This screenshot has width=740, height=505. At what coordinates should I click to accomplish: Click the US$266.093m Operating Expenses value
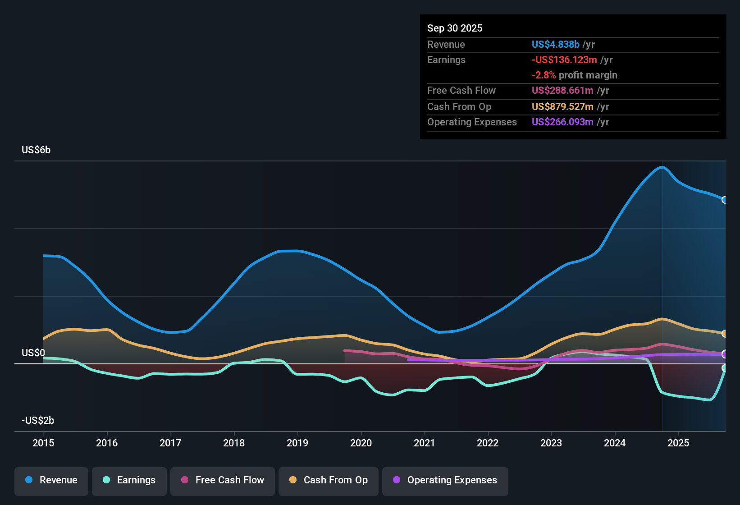[562, 122]
